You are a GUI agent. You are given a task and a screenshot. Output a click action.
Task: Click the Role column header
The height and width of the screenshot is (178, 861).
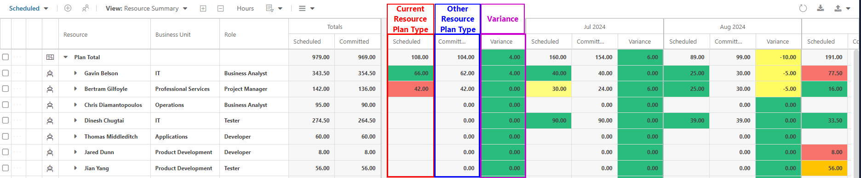pos(254,34)
